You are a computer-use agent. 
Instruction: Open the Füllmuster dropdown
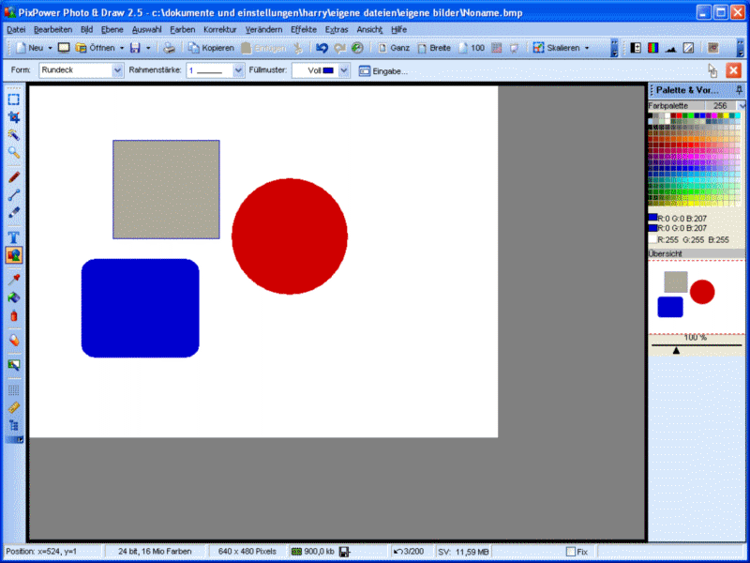point(344,71)
